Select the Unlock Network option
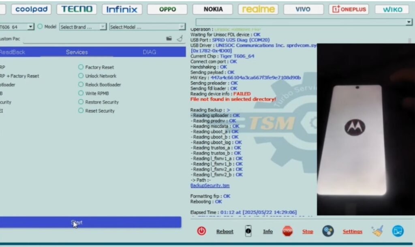 (81, 76)
